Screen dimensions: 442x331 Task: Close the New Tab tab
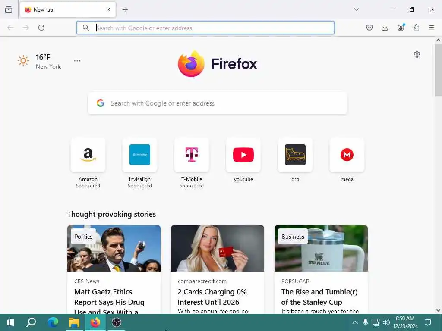pyautogui.click(x=108, y=9)
